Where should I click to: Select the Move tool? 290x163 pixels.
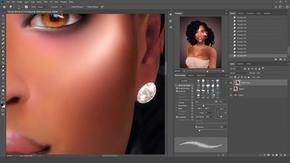(3, 16)
